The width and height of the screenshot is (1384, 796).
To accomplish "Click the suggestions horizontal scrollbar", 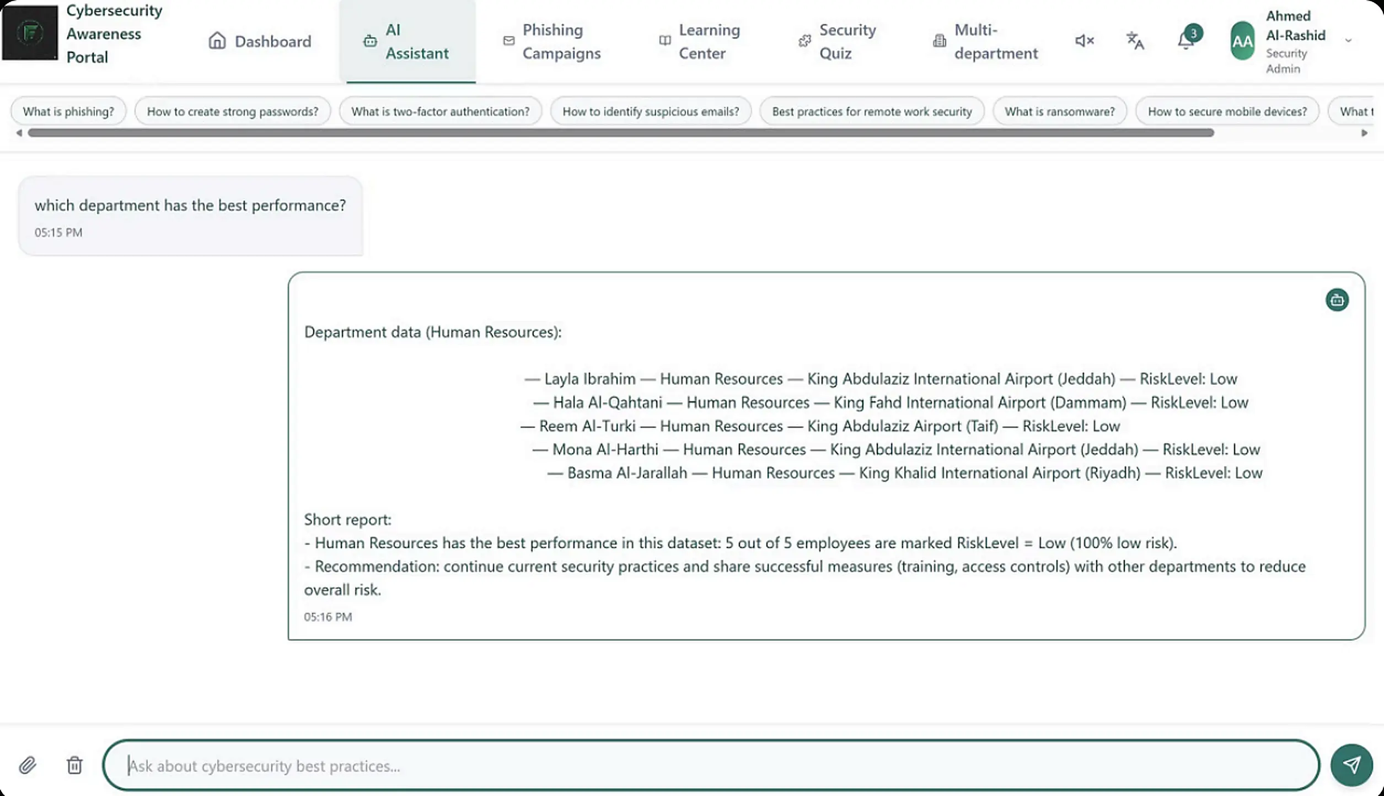I will click(621, 133).
